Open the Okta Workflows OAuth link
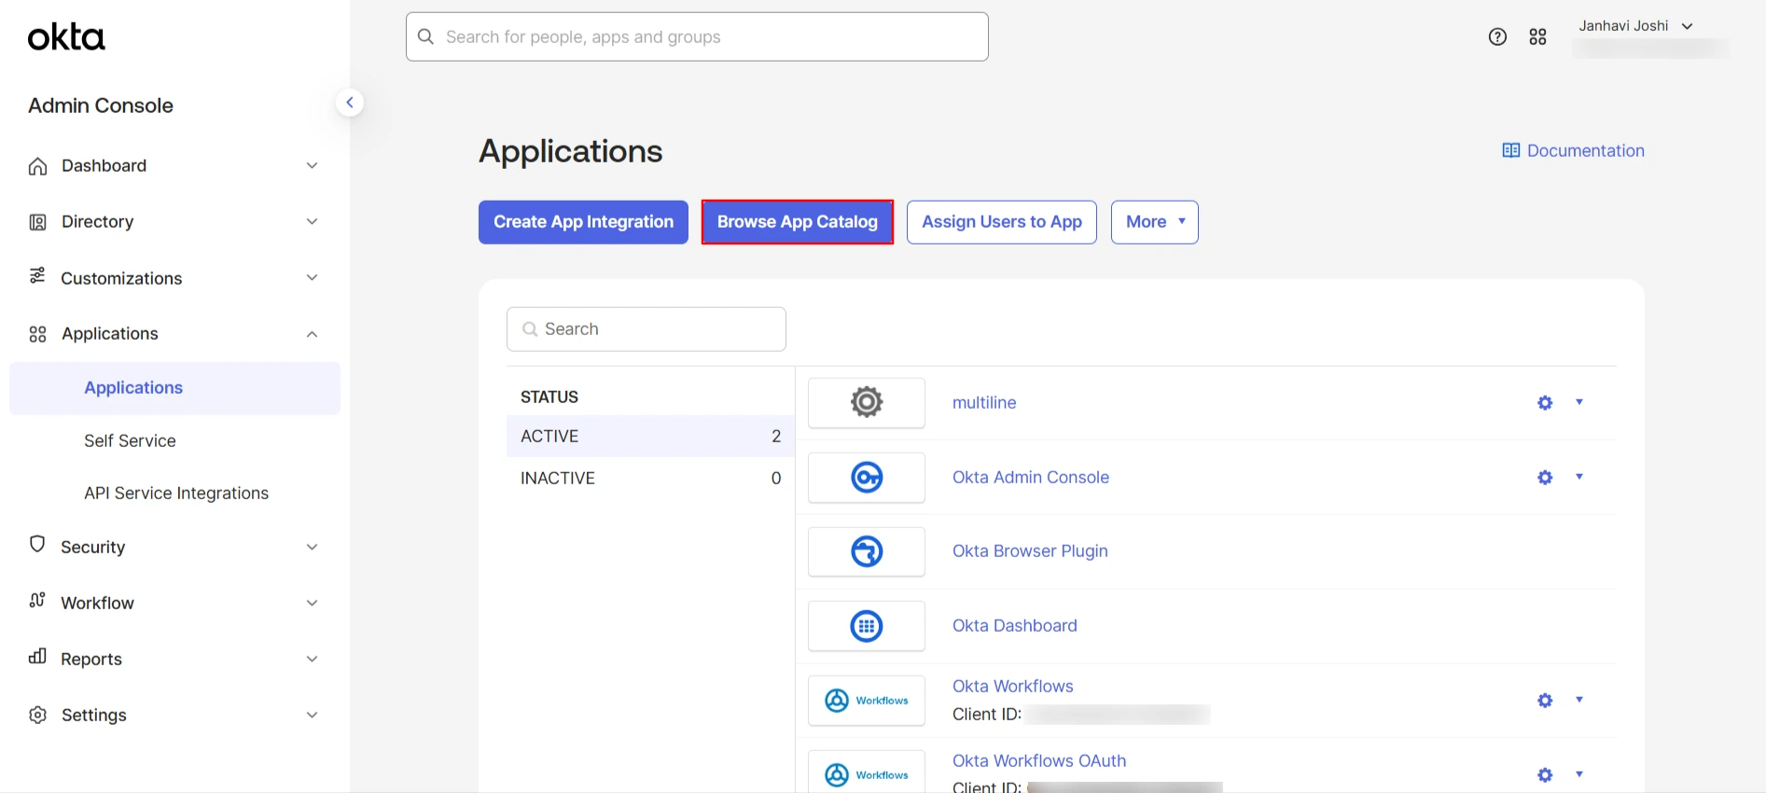Screen dimensions: 1766x793 point(1039,761)
